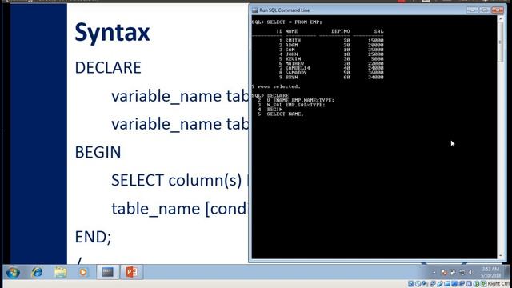Click the BEGIN keyword on the slide
This screenshot has width=512, height=288.
tap(98, 153)
